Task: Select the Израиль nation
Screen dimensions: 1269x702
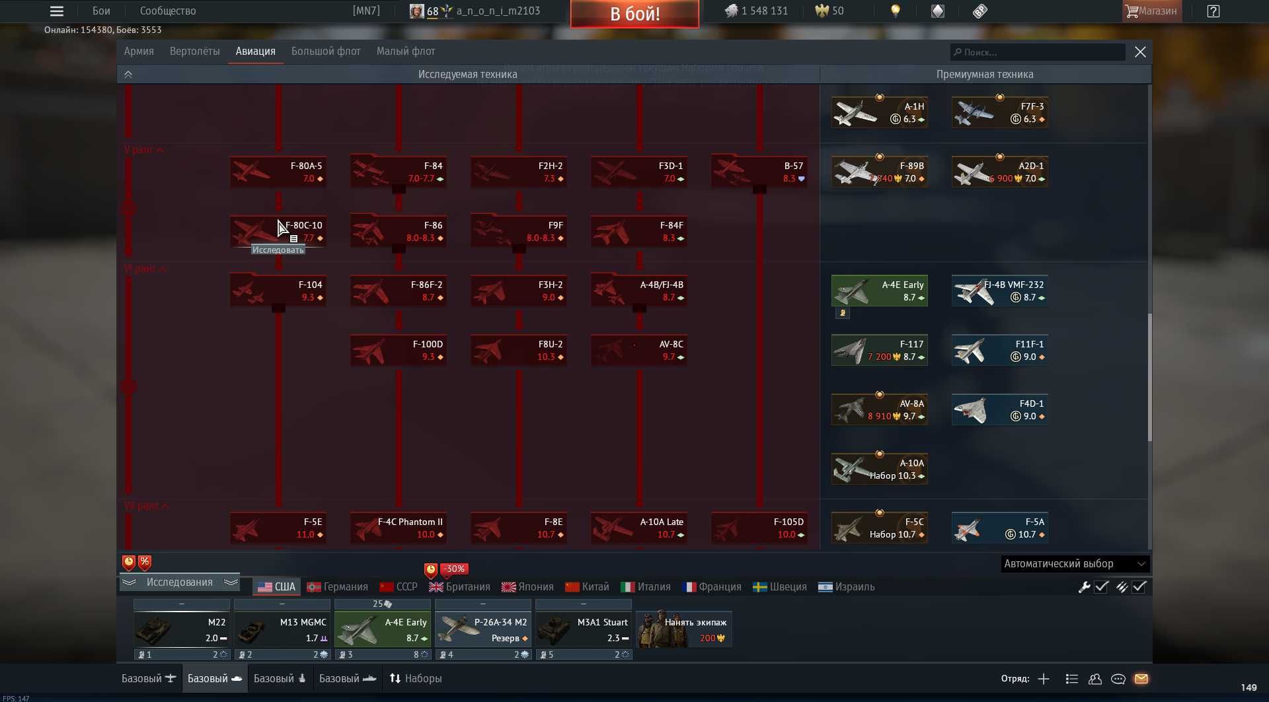Action: (x=847, y=587)
